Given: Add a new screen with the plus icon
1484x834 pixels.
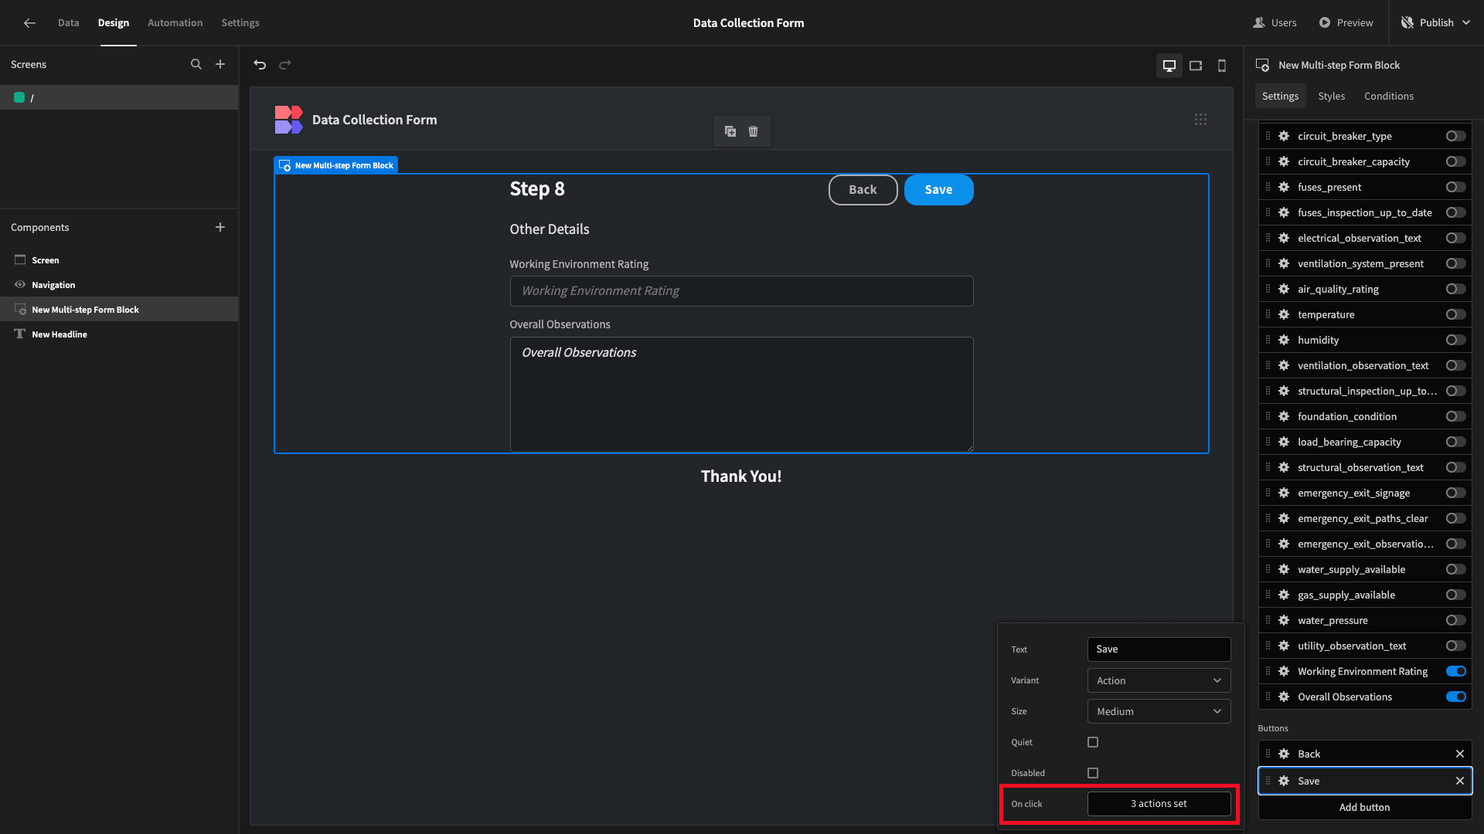Looking at the screenshot, I should coord(220,65).
